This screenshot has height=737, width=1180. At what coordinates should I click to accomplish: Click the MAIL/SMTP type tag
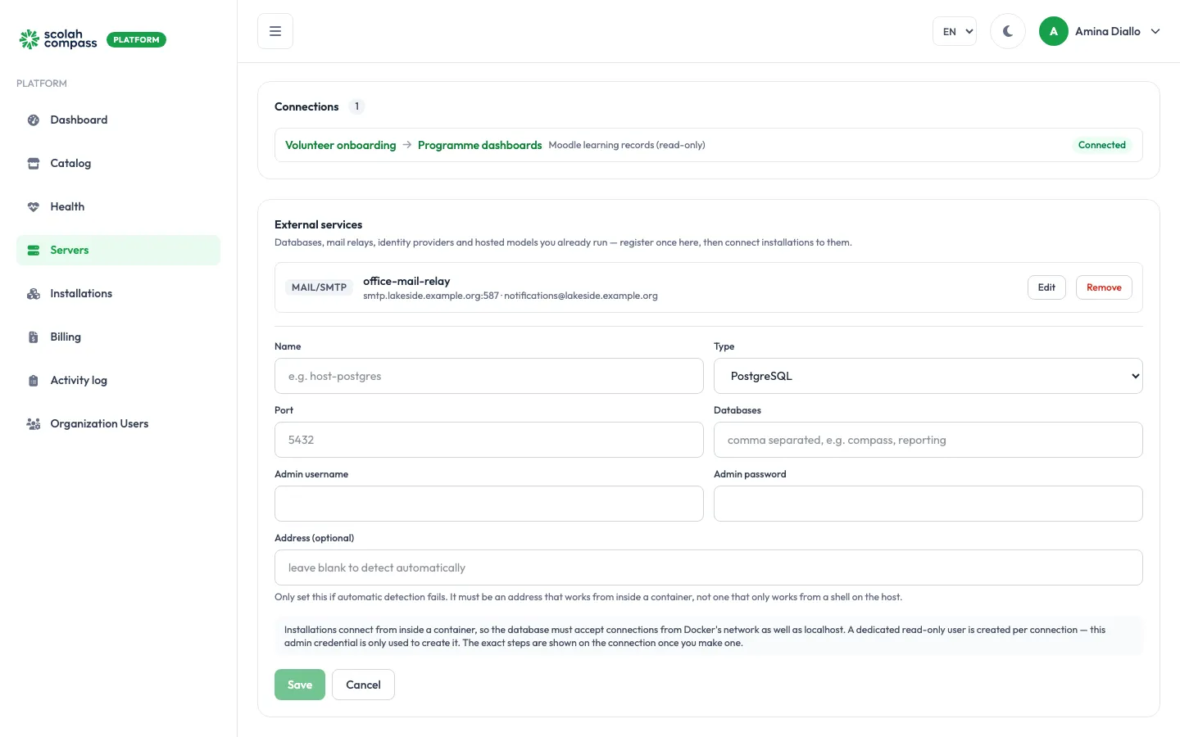(319, 287)
